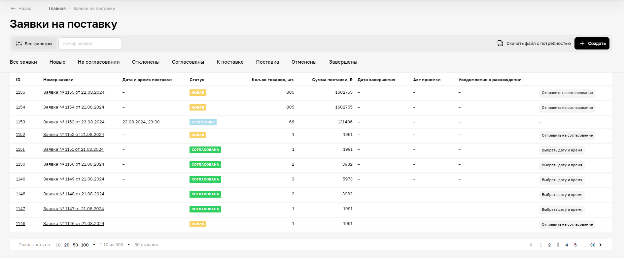This screenshot has height=258, width=624.
Task: Show 20 items per page
Action: [x=67, y=245]
